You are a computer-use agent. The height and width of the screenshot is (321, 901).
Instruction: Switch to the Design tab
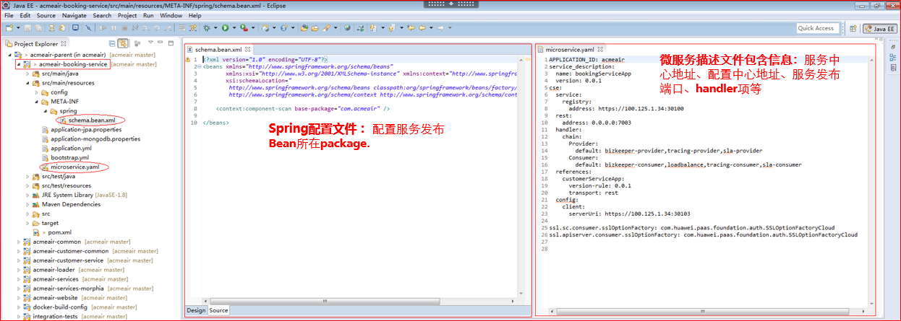coord(196,310)
